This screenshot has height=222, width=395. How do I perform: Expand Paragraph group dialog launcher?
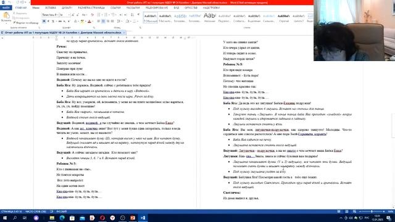coord(140,28)
